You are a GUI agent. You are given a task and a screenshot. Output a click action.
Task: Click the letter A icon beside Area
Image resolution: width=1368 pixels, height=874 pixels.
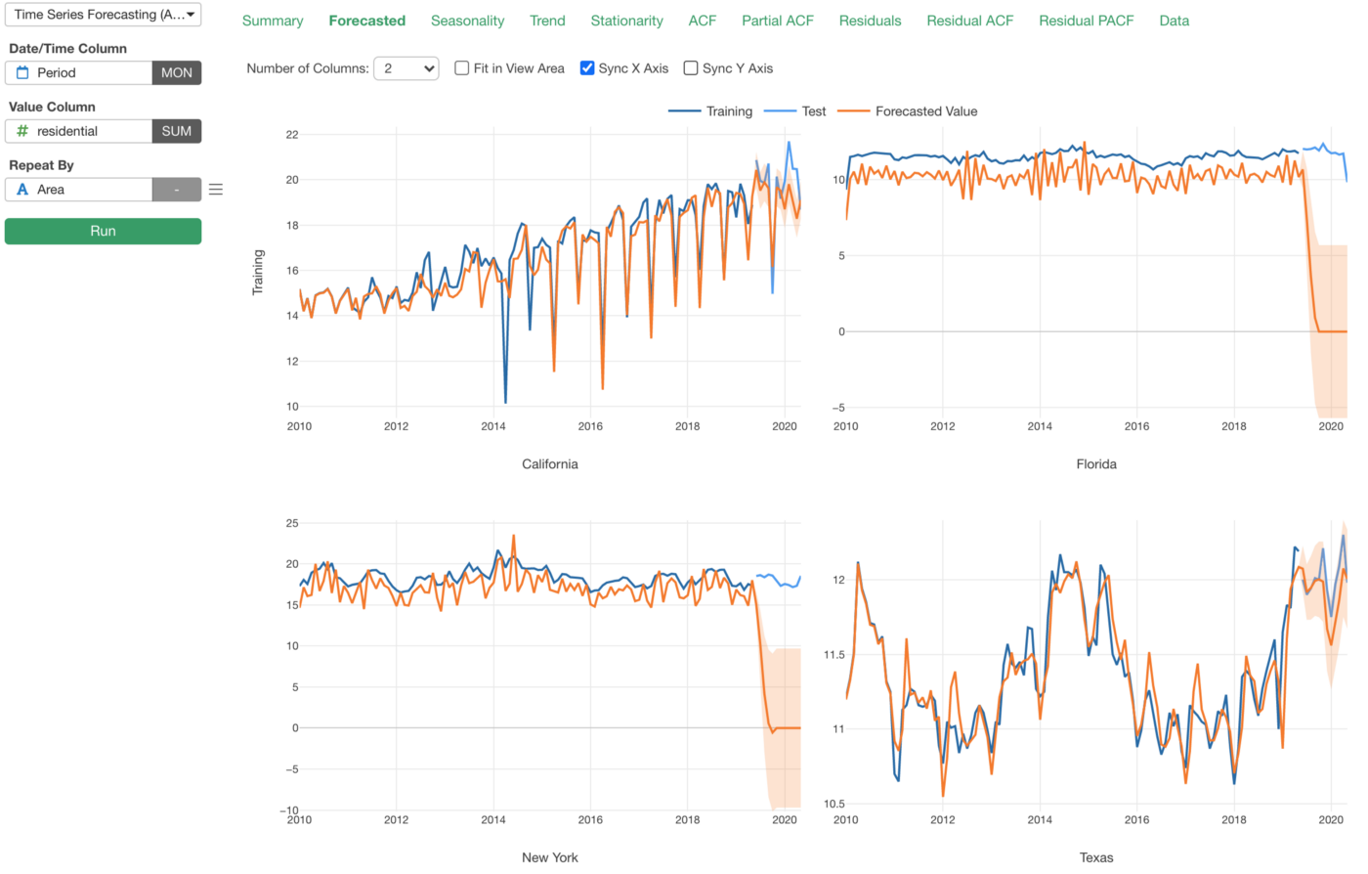tap(22, 190)
